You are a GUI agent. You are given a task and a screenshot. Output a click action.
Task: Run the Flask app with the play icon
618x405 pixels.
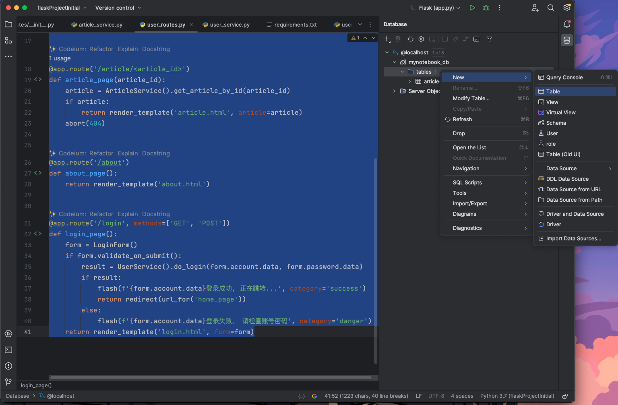(x=472, y=8)
